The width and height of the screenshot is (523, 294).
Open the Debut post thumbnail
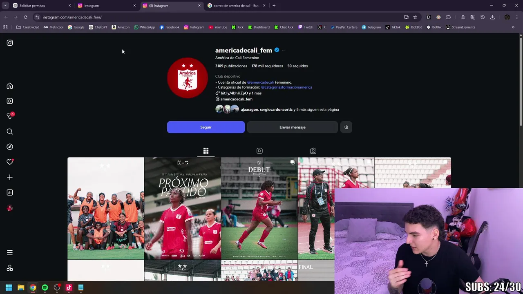pos(259,208)
